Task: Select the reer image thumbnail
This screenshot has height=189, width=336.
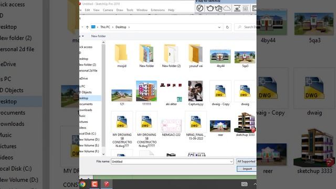Action: tap(220, 128)
